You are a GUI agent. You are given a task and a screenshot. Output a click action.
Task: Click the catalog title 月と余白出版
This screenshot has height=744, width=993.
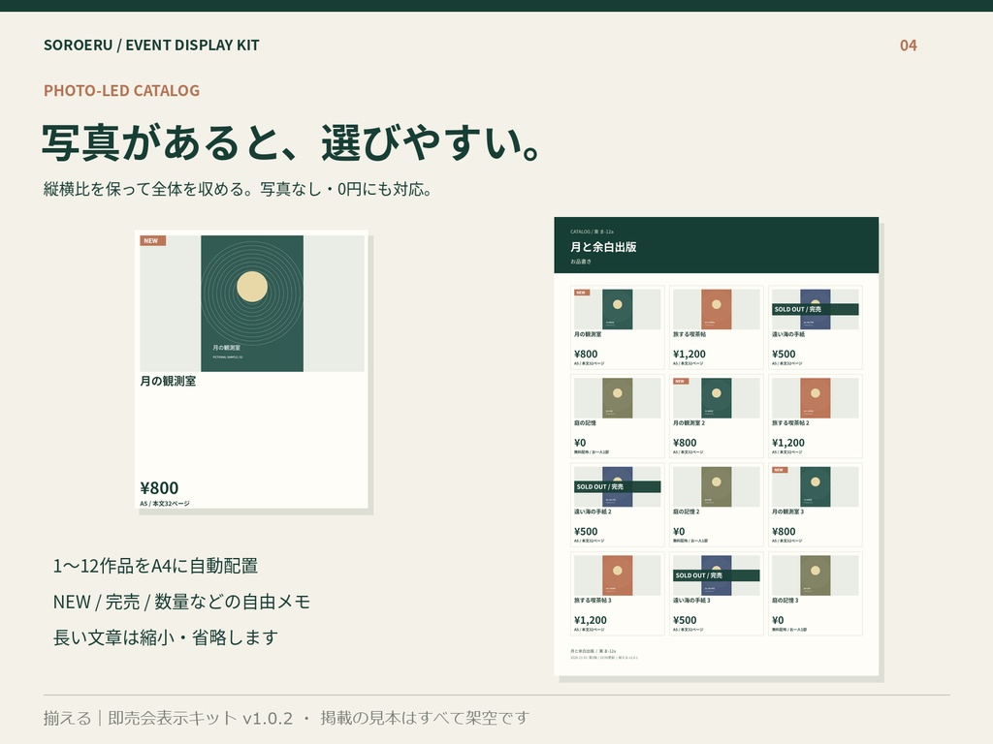click(603, 247)
